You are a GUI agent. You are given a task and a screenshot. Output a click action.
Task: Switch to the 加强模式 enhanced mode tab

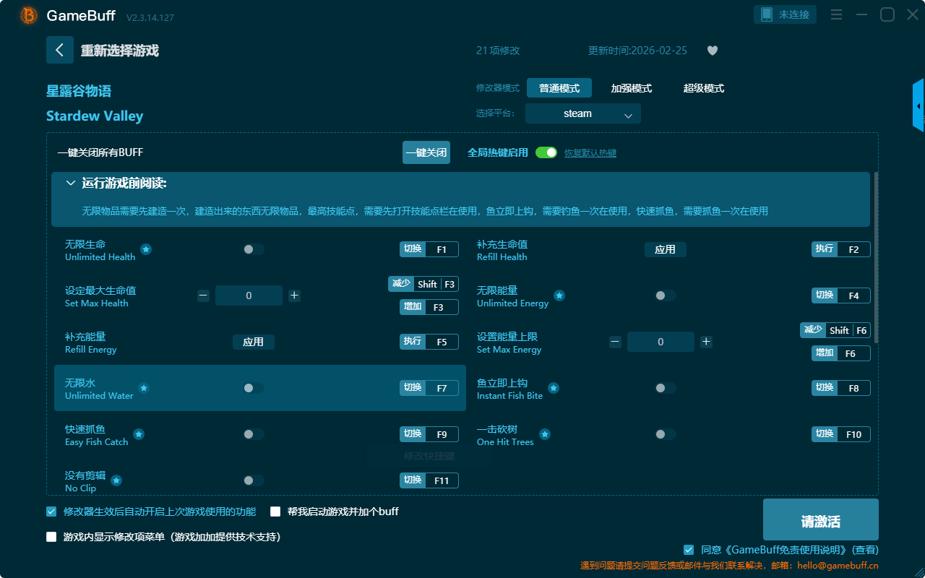pos(631,88)
